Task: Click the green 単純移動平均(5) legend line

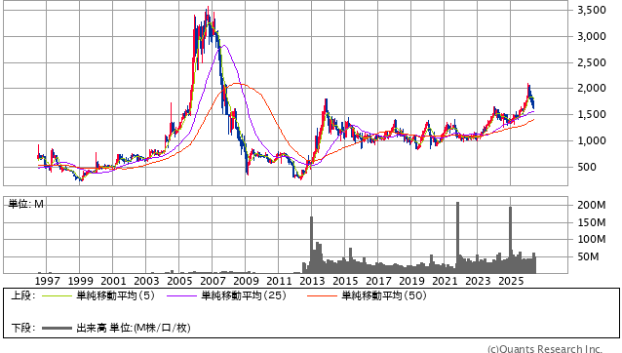Action: pos(57,295)
